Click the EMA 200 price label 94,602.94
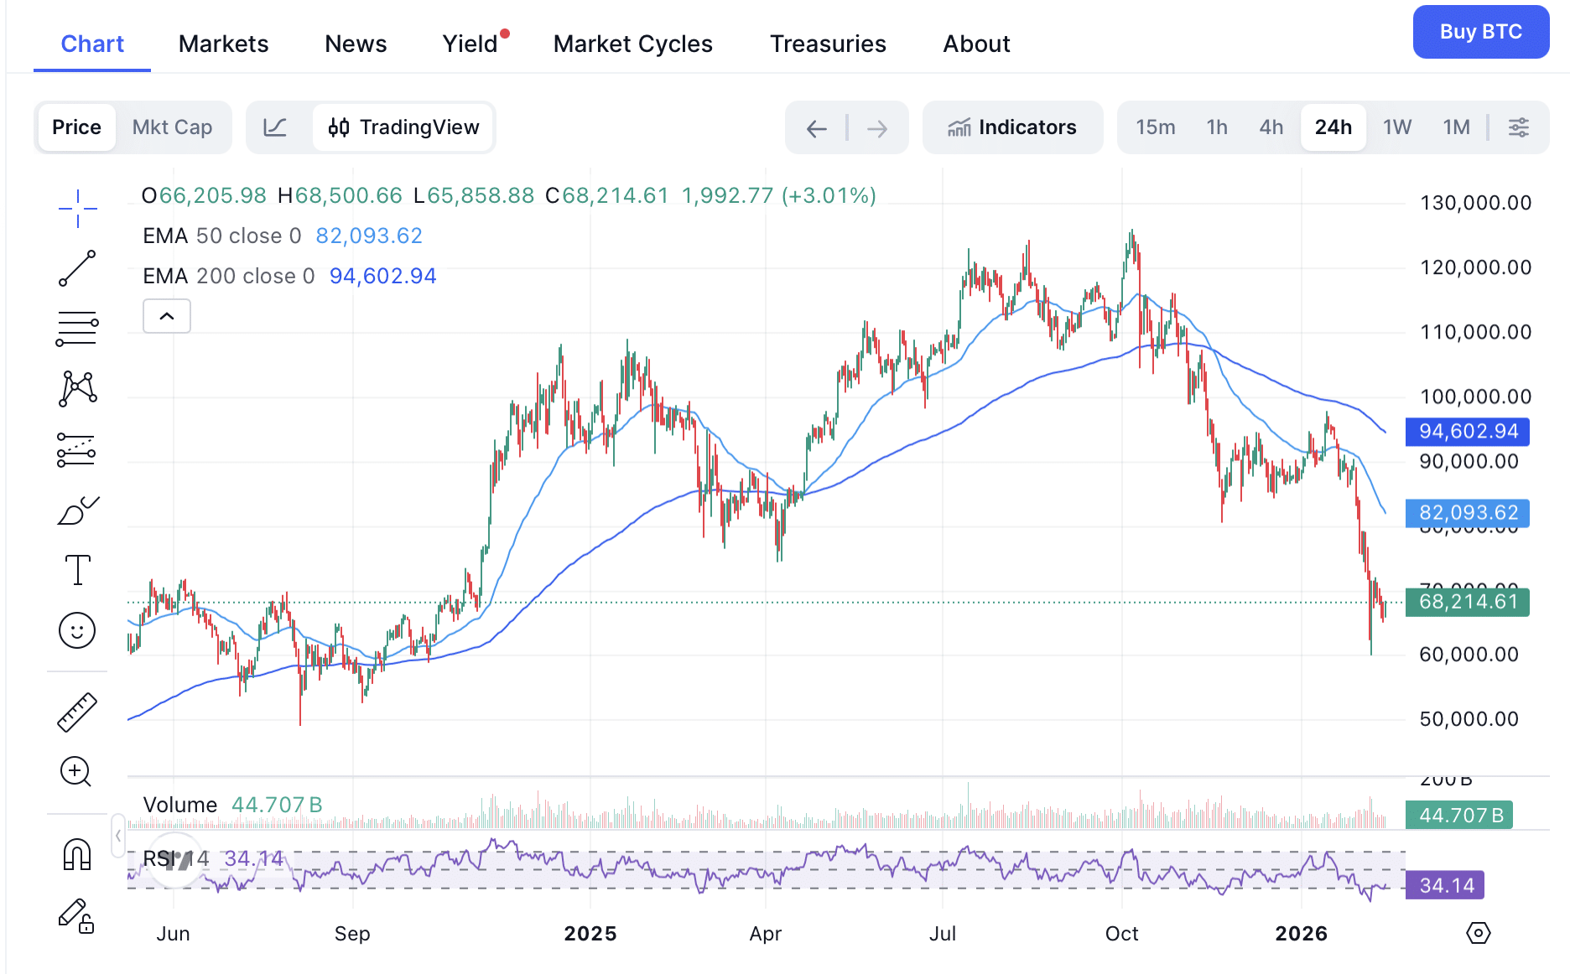This screenshot has width=1570, height=974. pyautogui.click(x=1468, y=432)
